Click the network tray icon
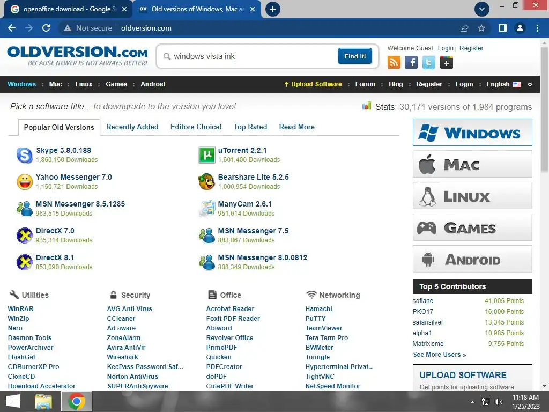The image size is (549, 412). tap(486, 402)
